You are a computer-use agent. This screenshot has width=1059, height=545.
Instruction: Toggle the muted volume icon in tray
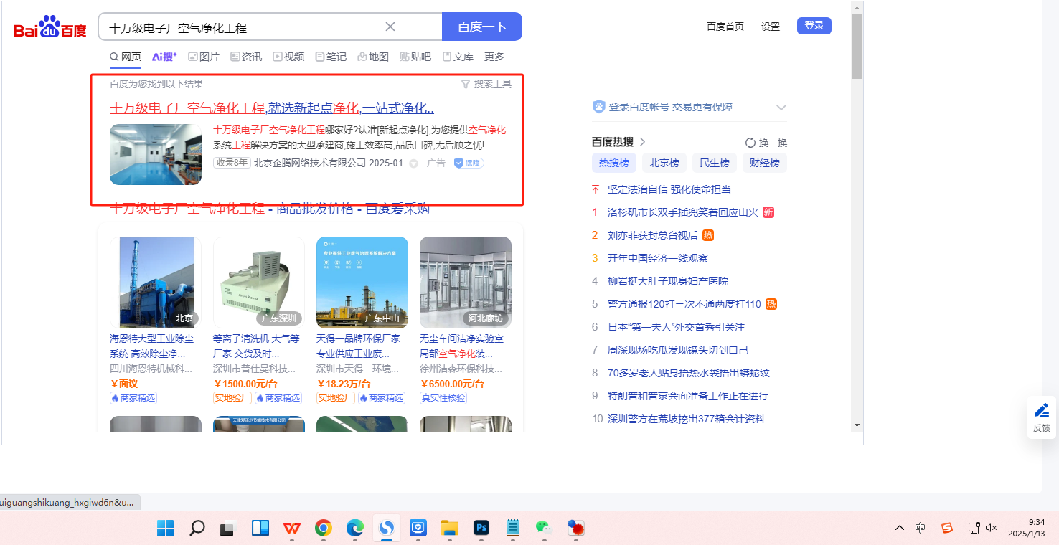point(992,529)
